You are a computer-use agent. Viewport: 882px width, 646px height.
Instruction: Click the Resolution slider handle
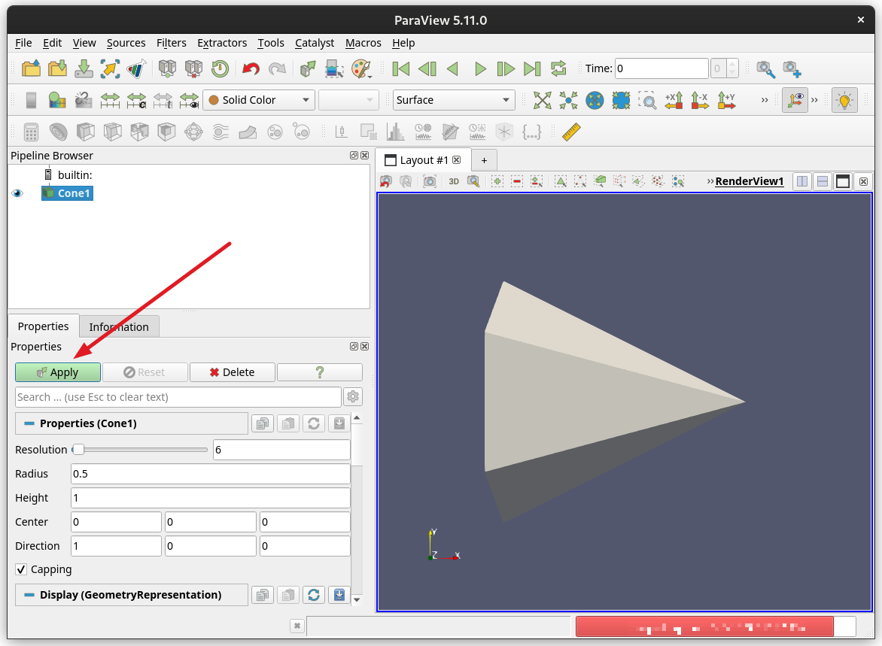pyautogui.click(x=78, y=449)
